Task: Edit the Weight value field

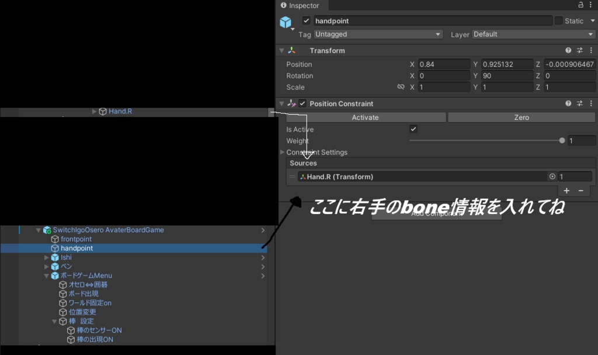Action: pos(582,140)
